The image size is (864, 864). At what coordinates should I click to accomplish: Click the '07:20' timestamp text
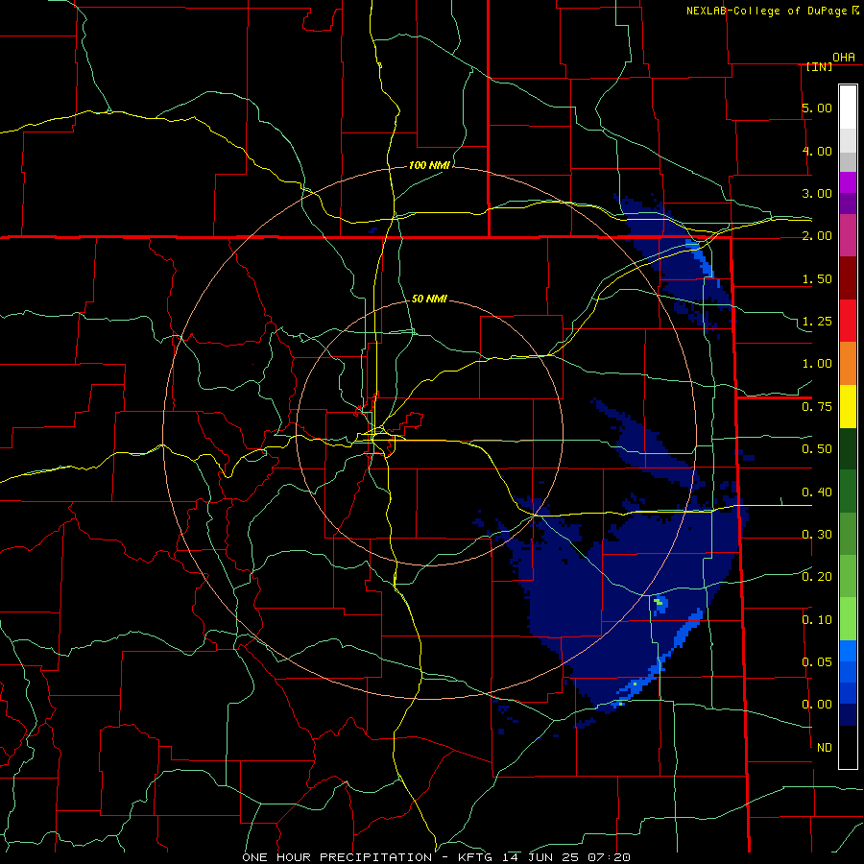pyautogui.click(x=609, y=857)
